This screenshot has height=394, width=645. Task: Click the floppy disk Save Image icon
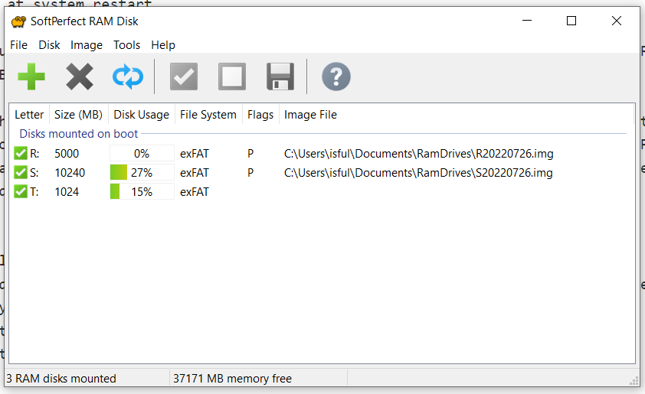280,77
